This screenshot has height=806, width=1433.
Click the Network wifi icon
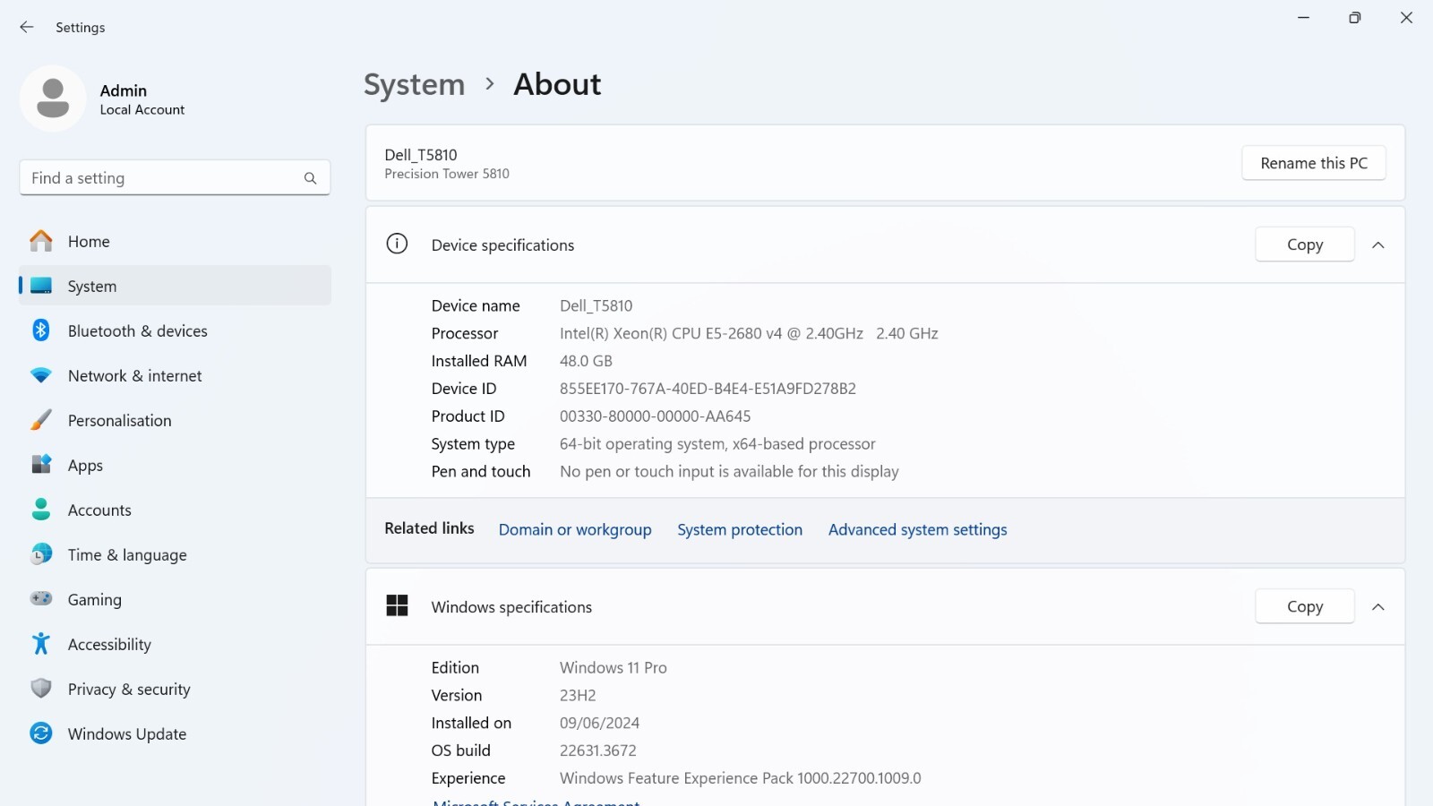[x=41, y=375]
